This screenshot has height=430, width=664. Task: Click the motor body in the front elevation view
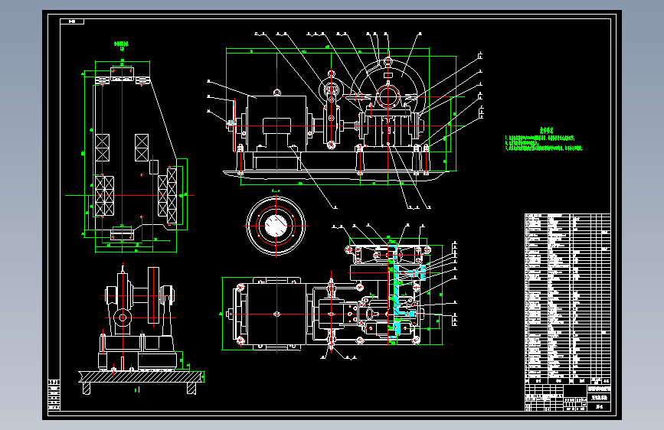[x=276, y=122]
